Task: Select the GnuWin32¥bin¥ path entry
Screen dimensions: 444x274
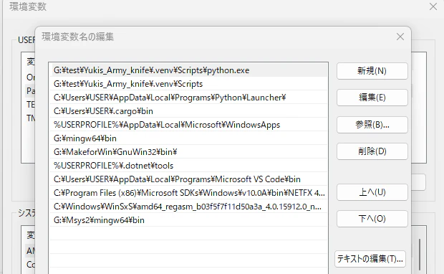Action: point(188,152)
